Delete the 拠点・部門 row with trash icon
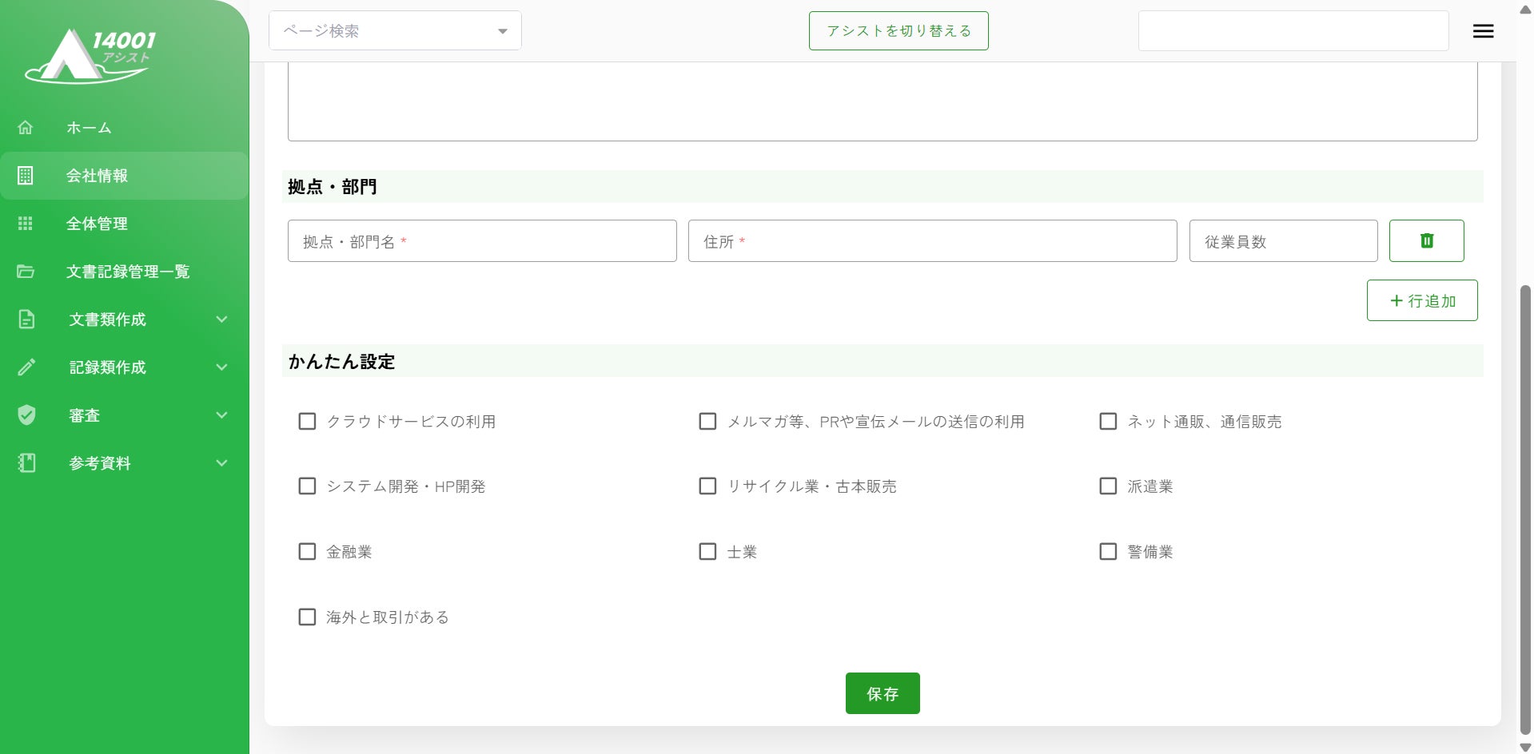The height and width of the screenshot is (754, 1534). click(x=1426, y=240)
